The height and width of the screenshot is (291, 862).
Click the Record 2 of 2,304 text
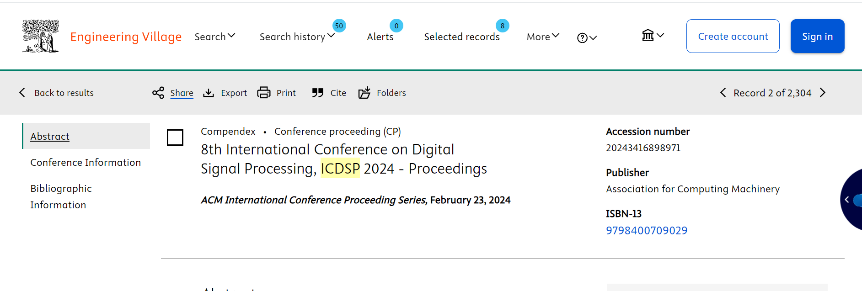[x=773, y=93]
